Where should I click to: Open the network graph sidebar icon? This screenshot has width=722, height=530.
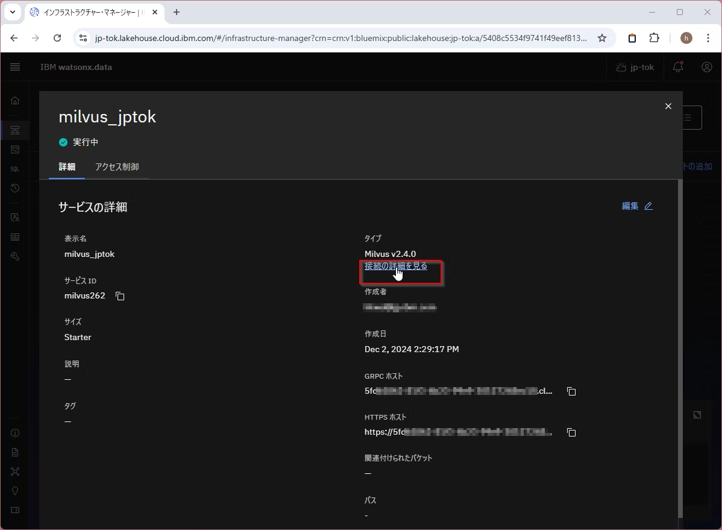point(14,472)
